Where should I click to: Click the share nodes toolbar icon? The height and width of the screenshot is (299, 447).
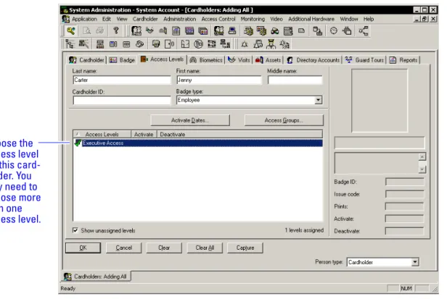tap(363, 30)
